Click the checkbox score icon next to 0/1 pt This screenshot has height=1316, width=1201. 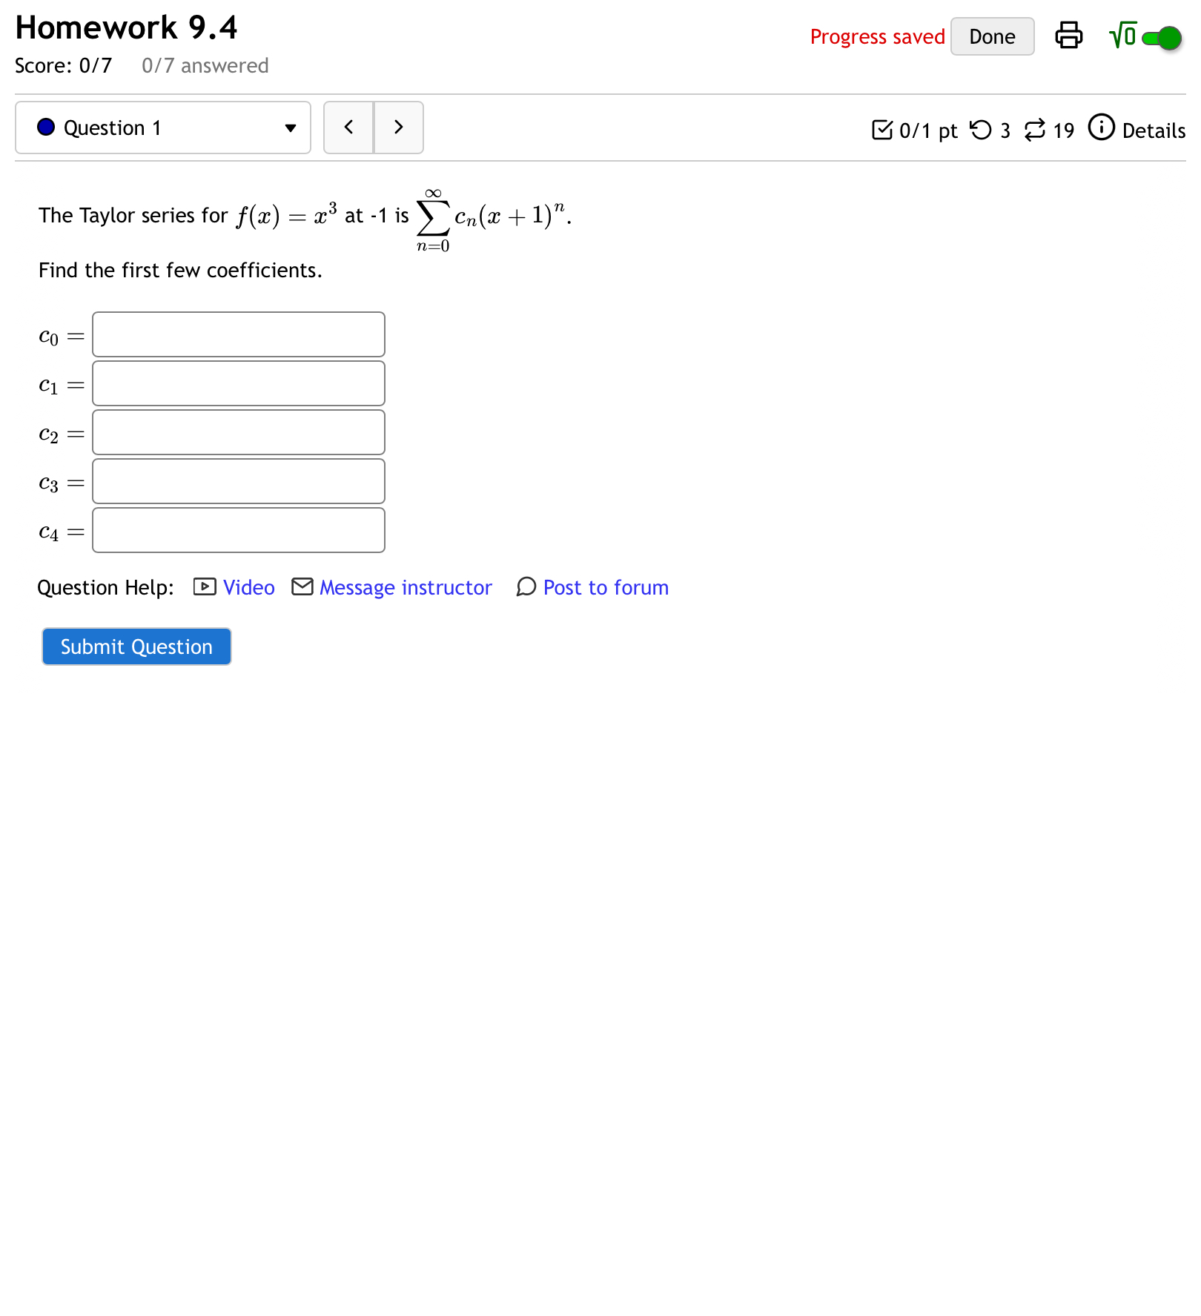tap(883, 130)
